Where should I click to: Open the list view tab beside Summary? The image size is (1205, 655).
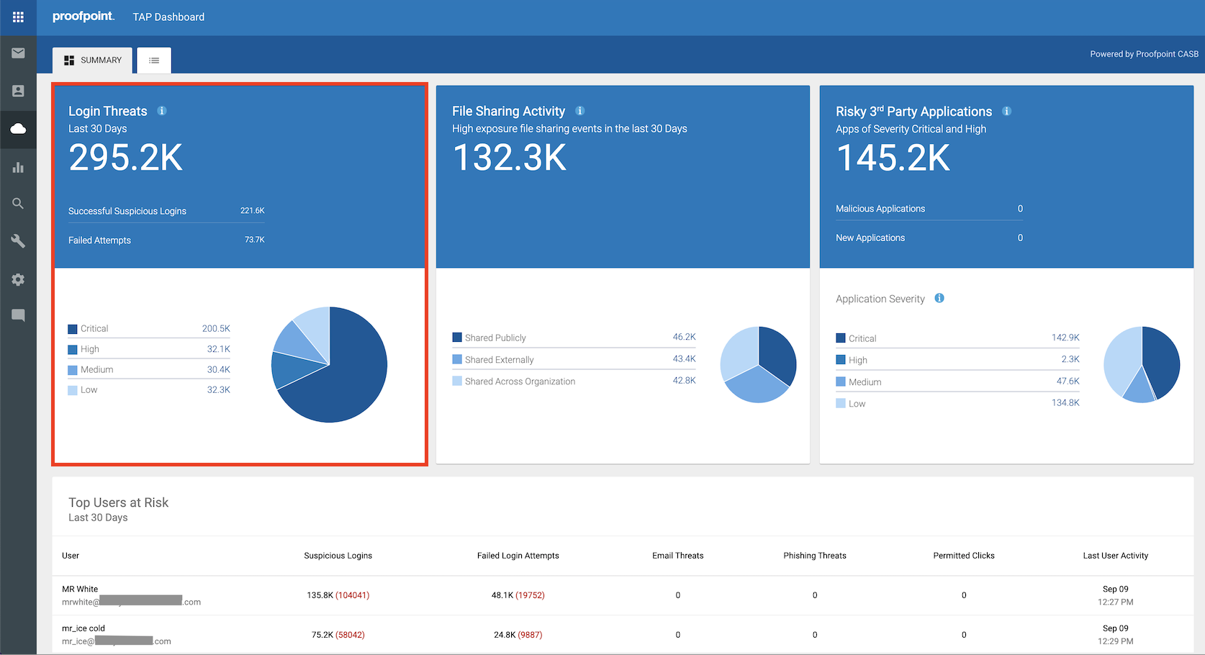[x=153, y=60]
